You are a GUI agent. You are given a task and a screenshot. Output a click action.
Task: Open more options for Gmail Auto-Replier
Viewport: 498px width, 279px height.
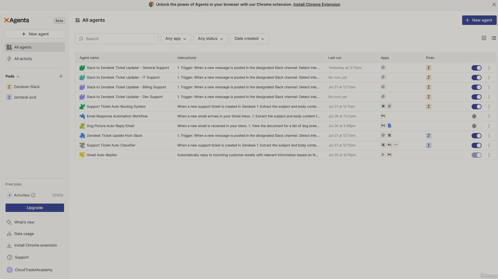coord(489,155)
